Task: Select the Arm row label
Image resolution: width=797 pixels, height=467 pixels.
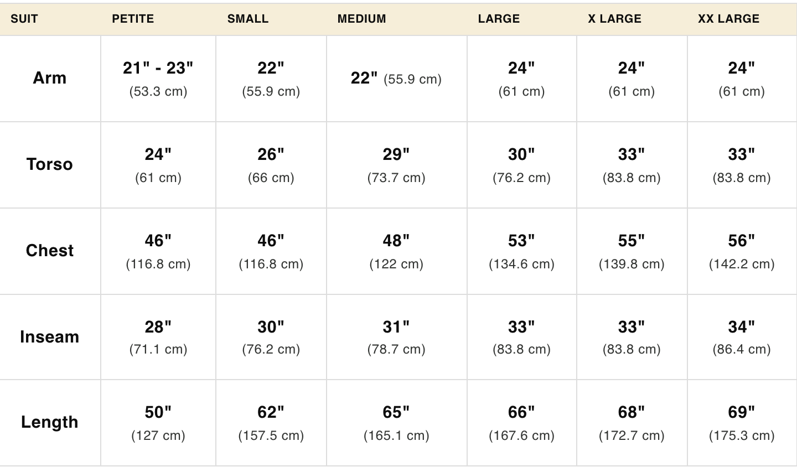Action: click(50, 78)
